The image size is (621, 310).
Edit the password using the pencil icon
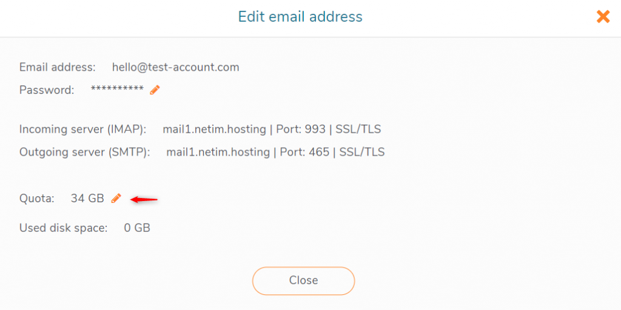pyautogui.click(x=155, y=90)
